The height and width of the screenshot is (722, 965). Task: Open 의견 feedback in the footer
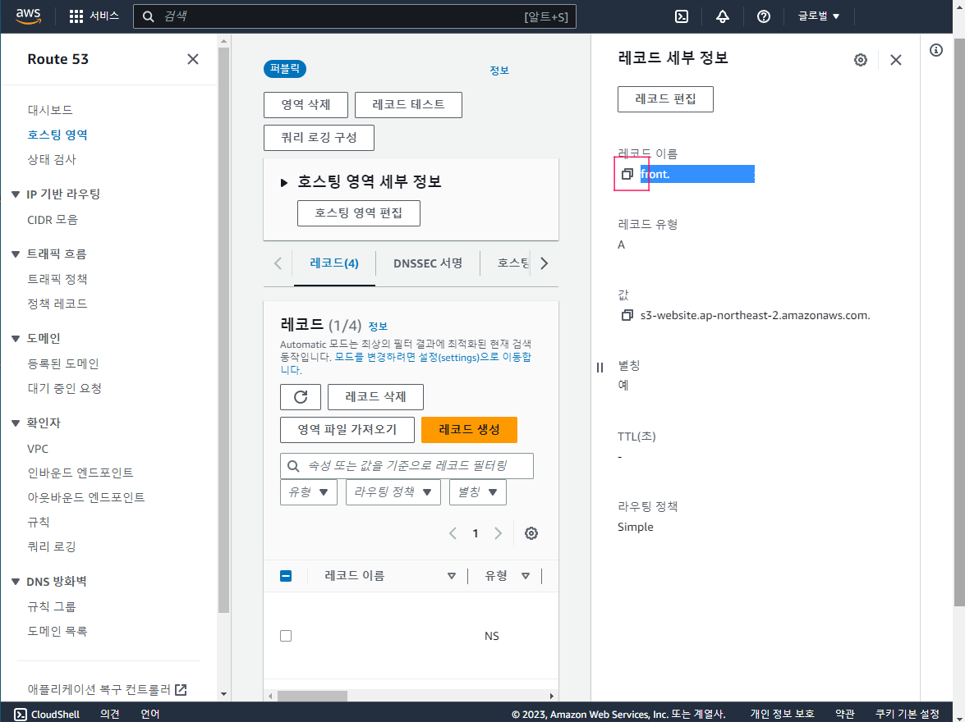click(x=109, y=714)
